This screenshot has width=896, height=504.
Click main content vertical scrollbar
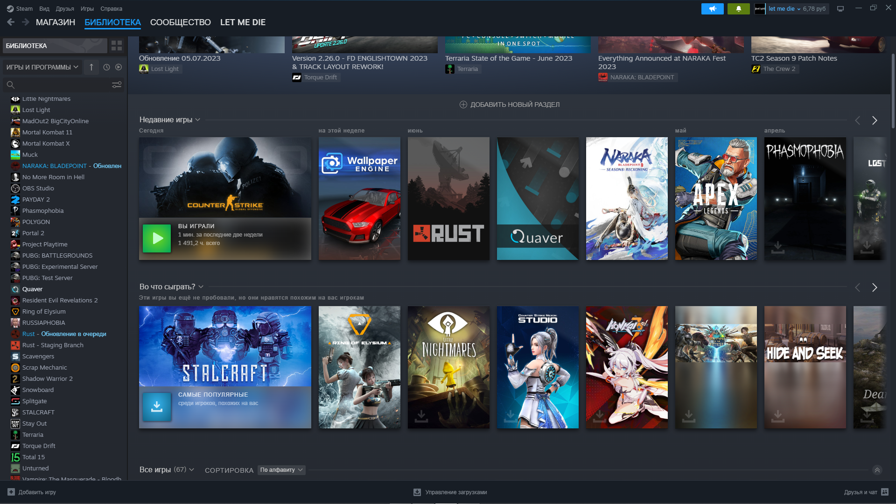[x=893, y=91]
